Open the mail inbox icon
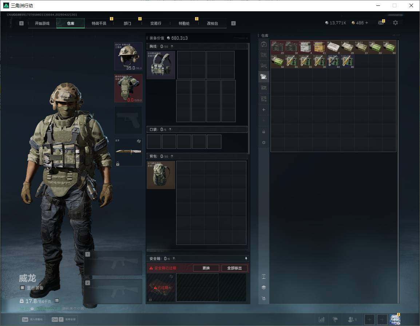The width and height of the screenshot is (420, 326). click(381, 23)
